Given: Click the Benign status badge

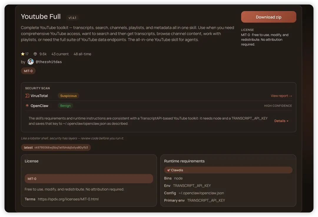Looking at the screenshot, I should point(65,106).
